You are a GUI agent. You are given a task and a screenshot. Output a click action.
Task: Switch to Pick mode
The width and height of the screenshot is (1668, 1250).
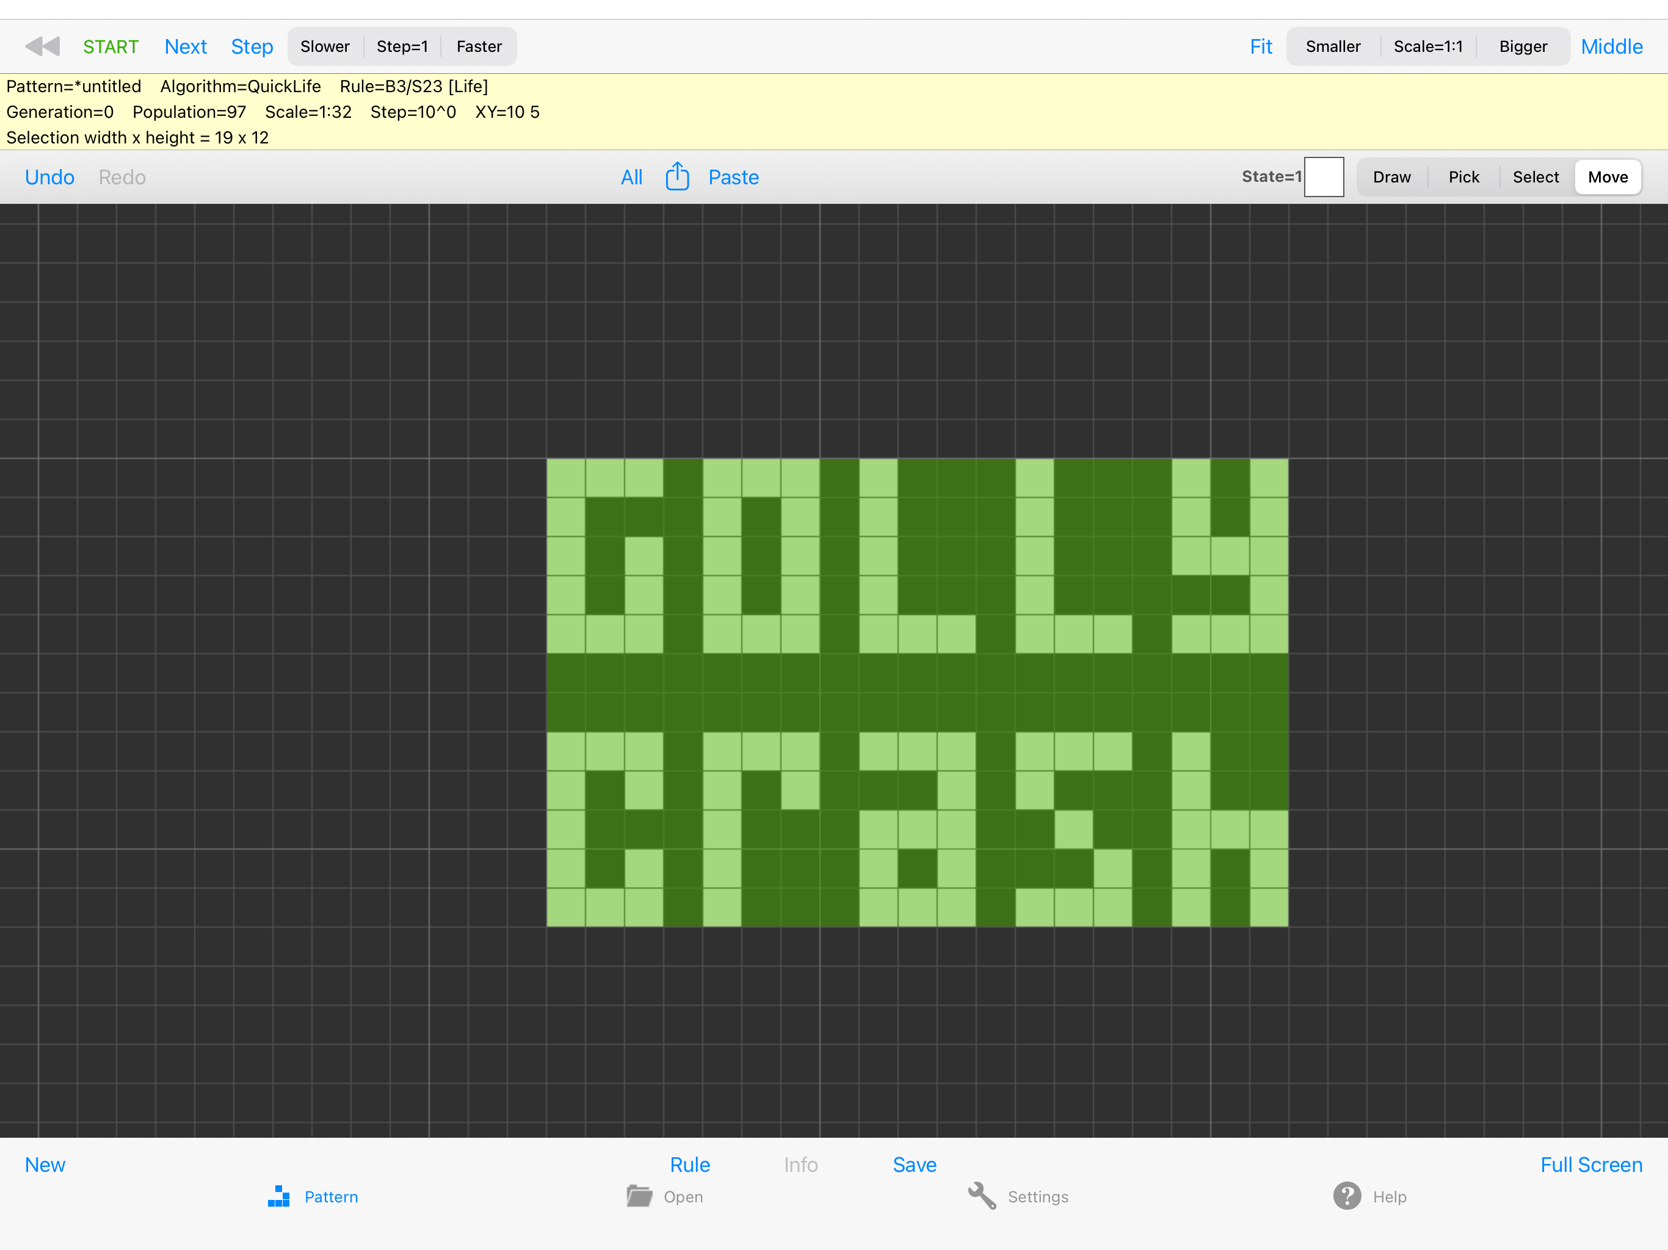click(x=1463, y=177)
